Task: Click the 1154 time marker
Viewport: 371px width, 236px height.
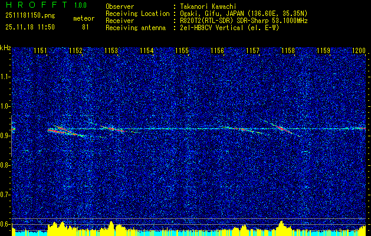Action: (147, 51)
